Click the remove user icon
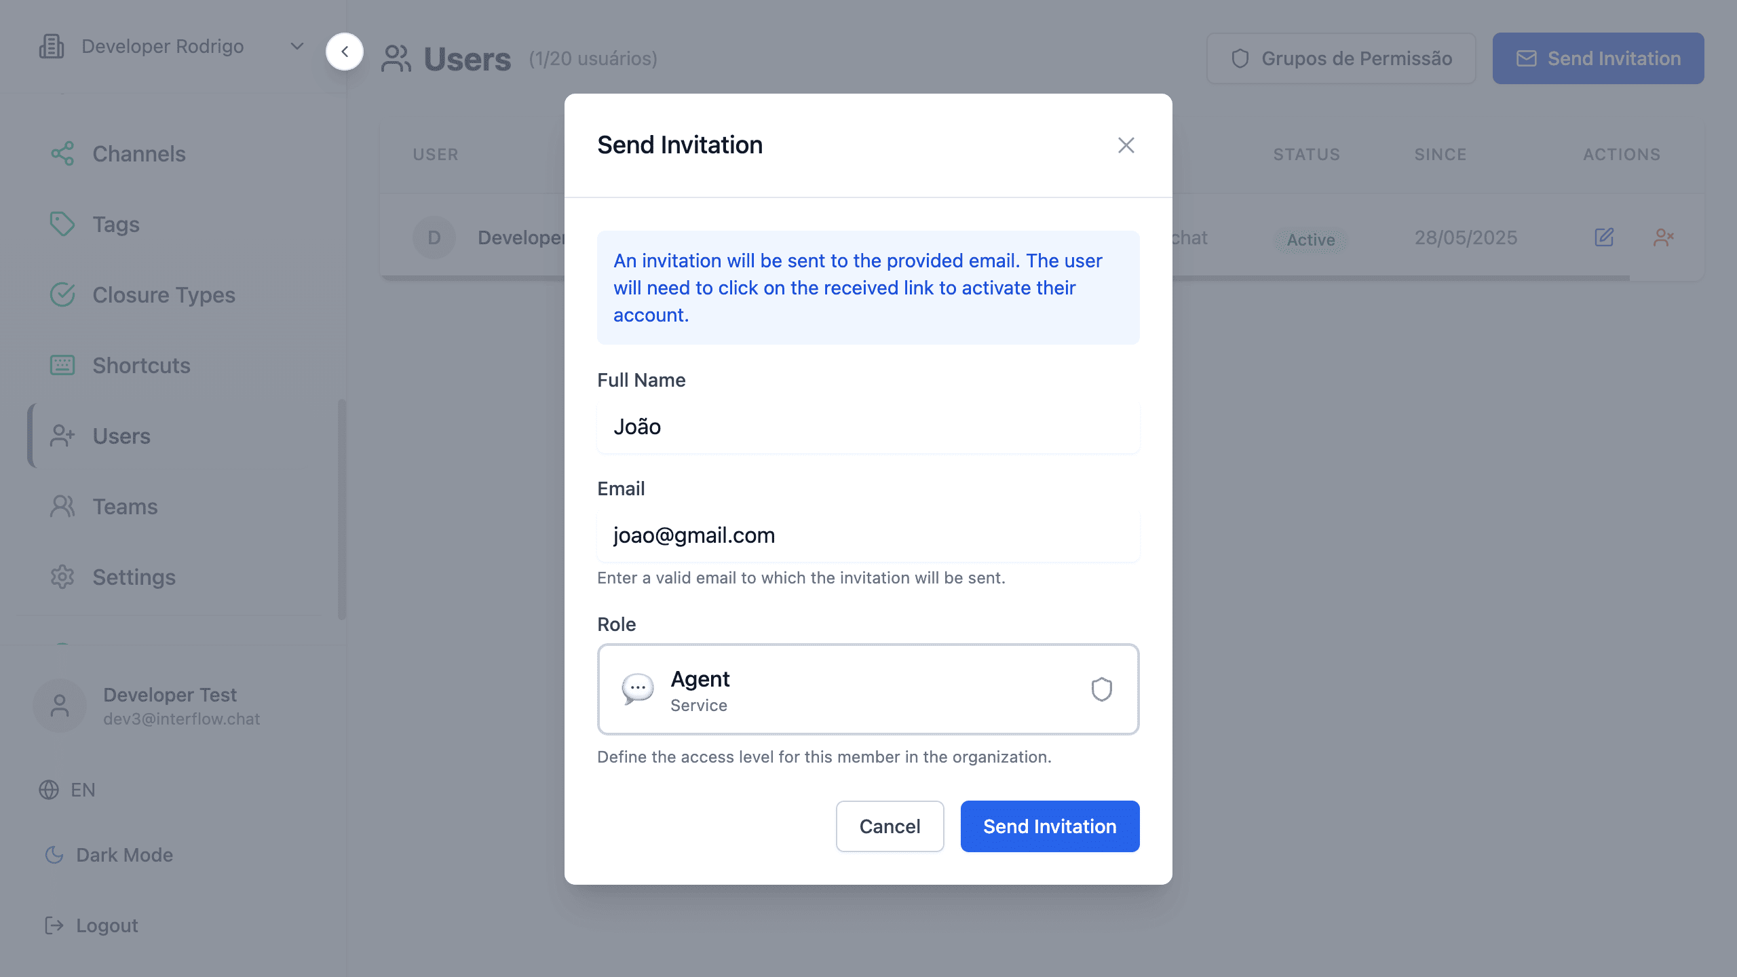Screen dimensions: 1737x977 (x=1663, y=237)
